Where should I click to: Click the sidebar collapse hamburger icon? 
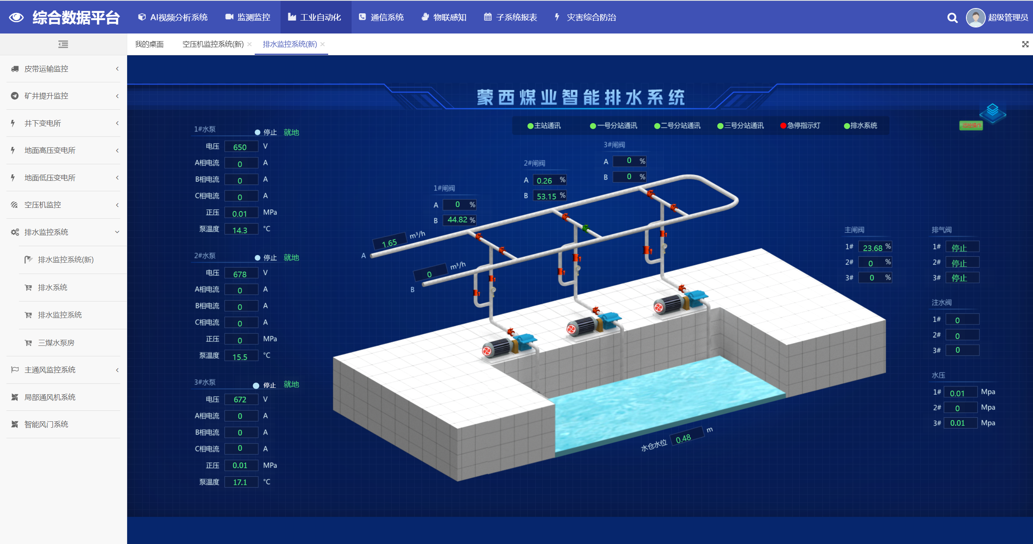[x=63, y=44]
